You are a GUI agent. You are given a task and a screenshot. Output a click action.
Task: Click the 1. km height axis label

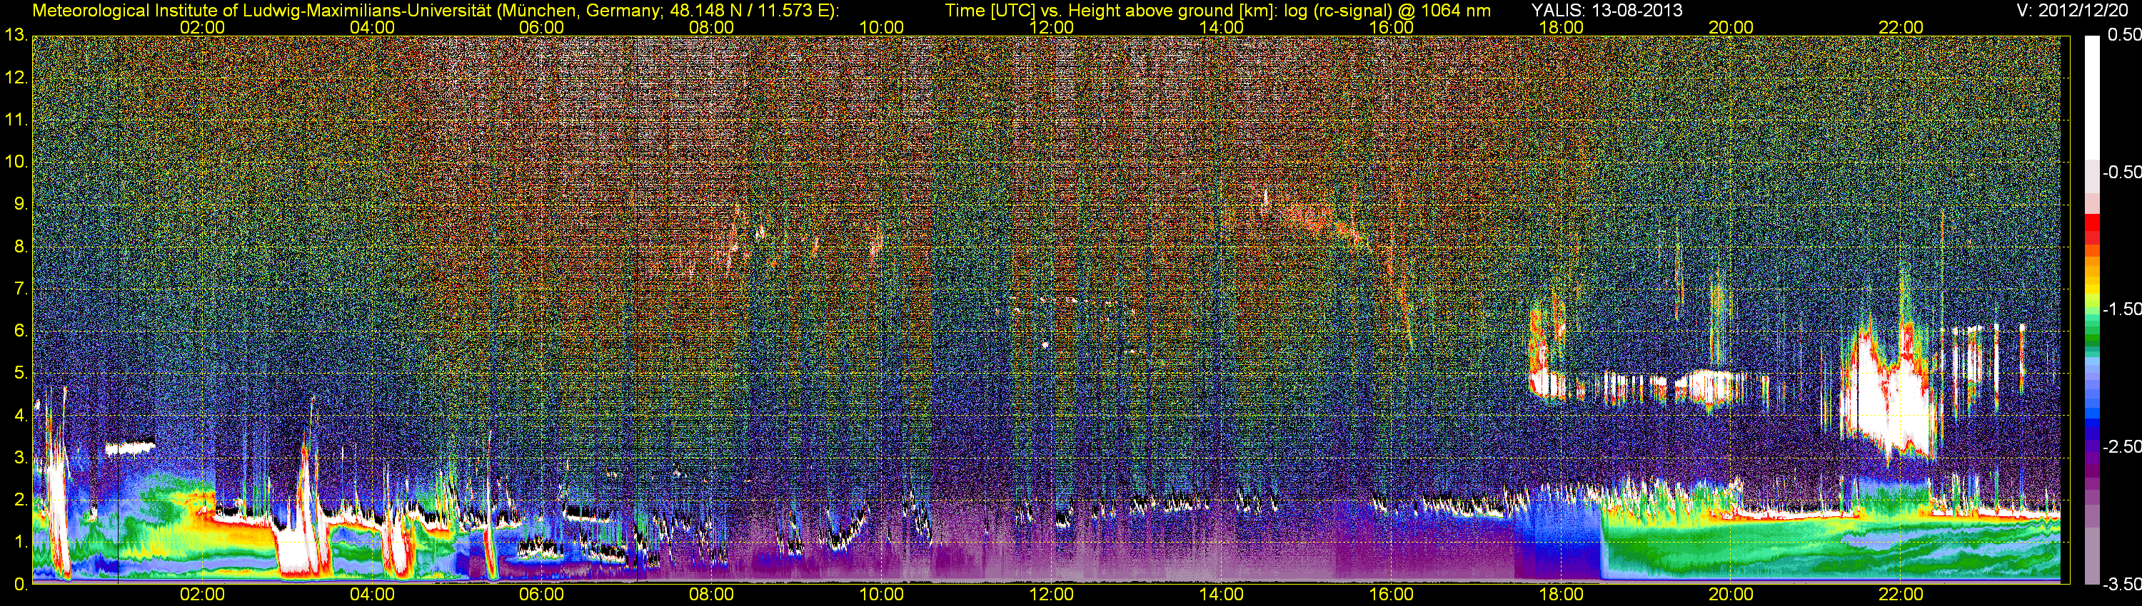point(21,542)
